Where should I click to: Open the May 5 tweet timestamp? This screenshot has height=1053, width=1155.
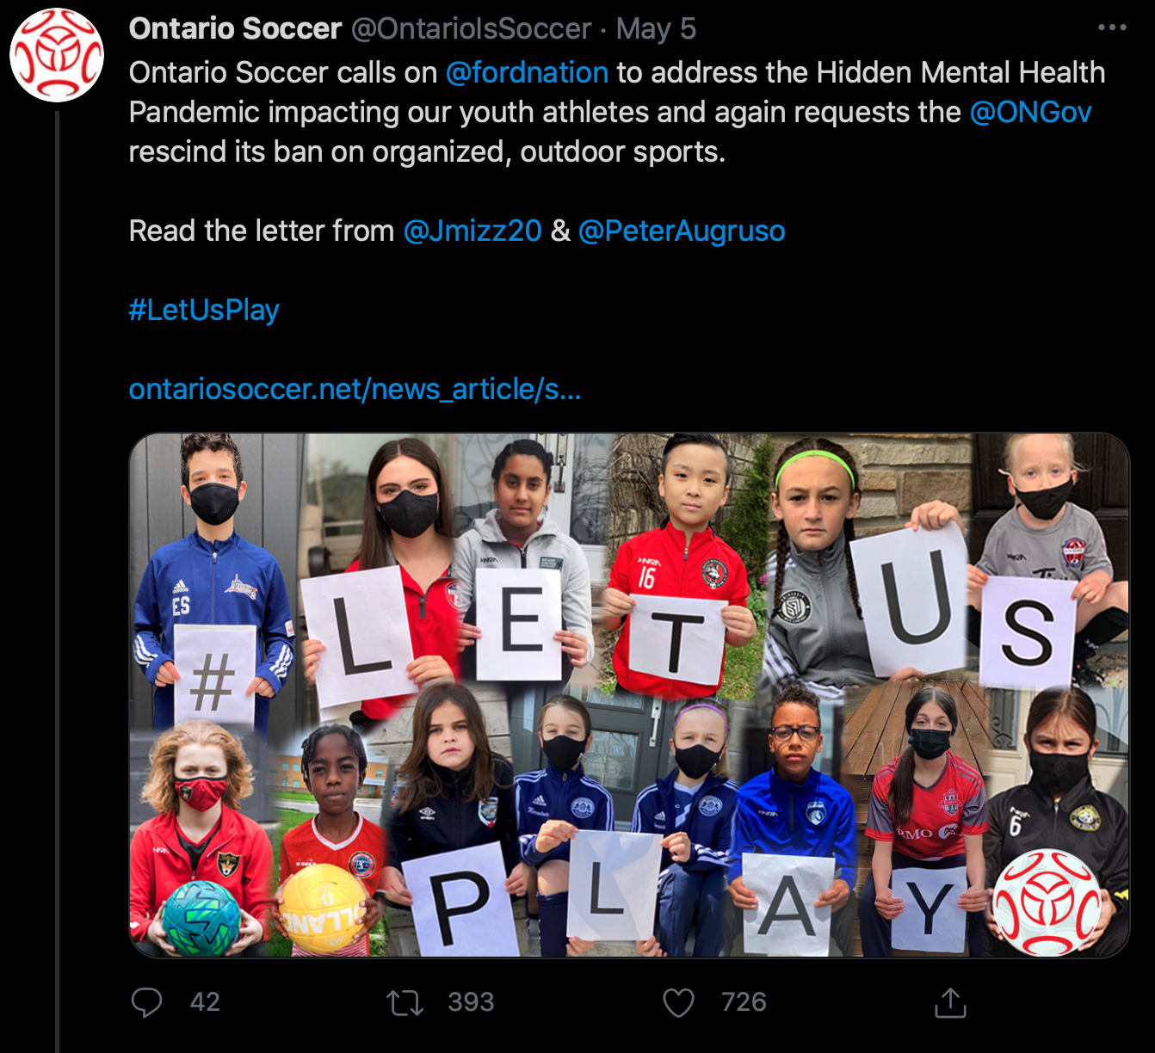click(x=656, y=28)
